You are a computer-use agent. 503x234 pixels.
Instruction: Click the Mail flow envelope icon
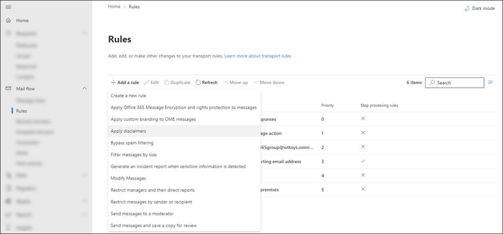pyautogui.click(x=8, y=89)
